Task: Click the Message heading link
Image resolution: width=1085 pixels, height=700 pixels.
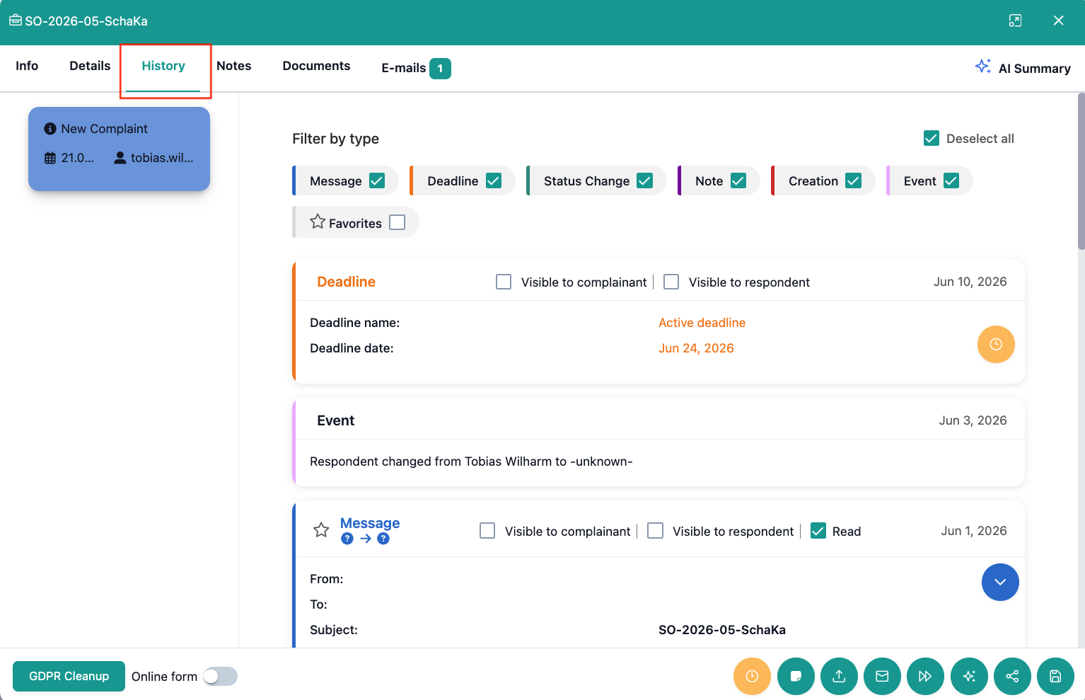Action: (370, 523)
